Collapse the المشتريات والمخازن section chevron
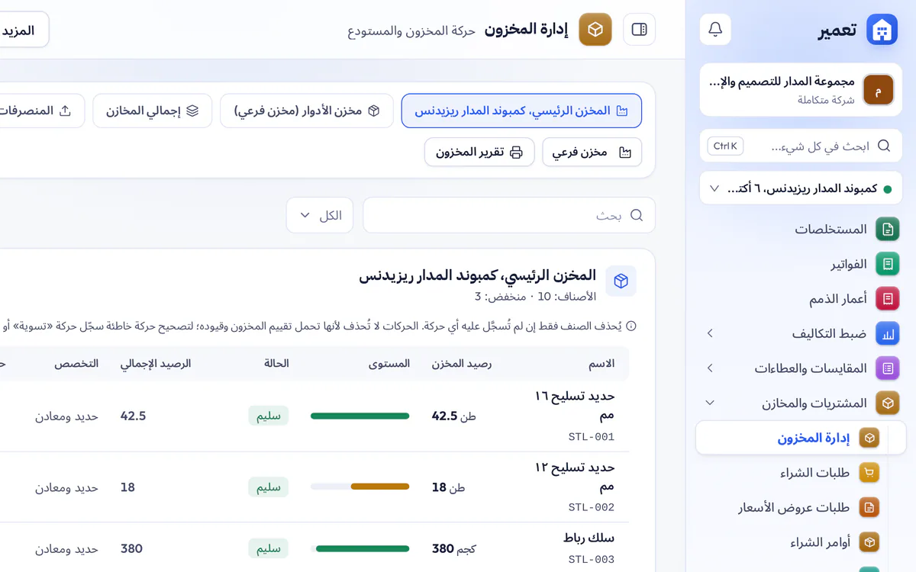Image resolution: width=916 pixels, height=572 pixels. click(710, 403)
